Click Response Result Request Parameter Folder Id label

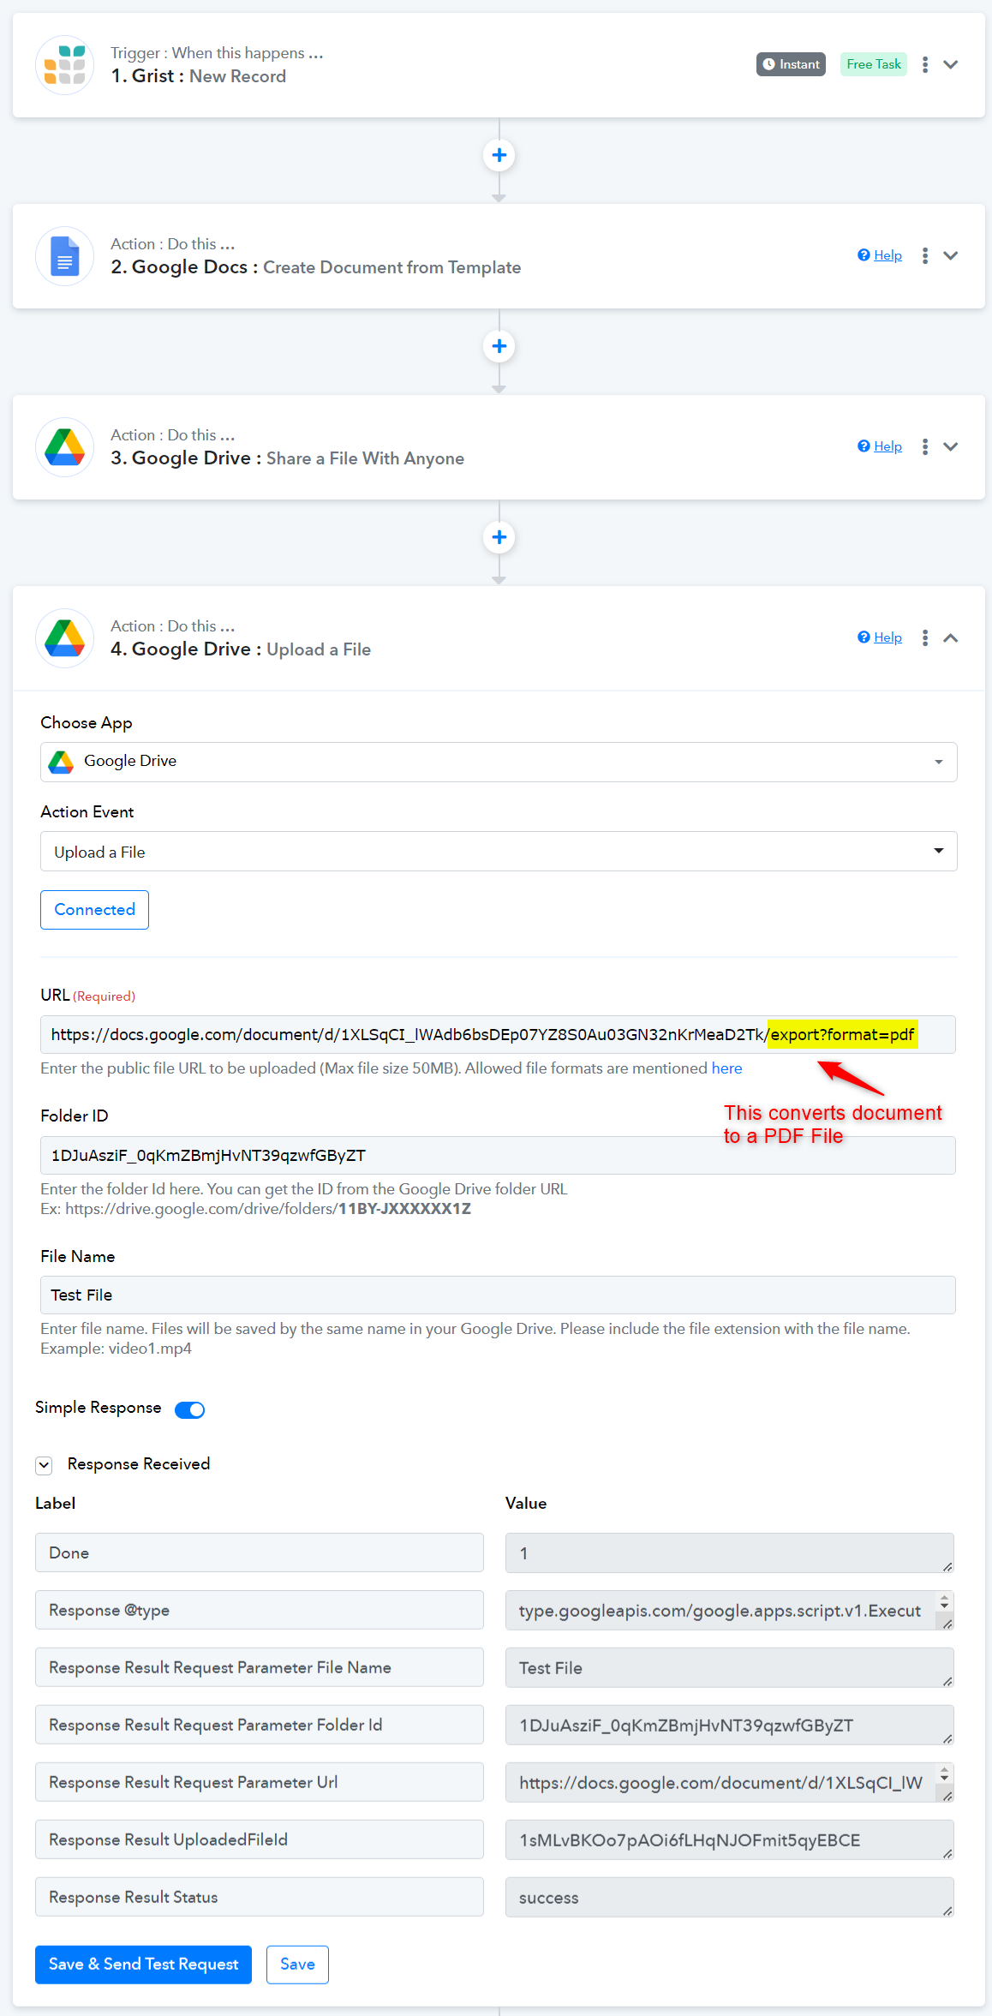coord(260,1725)
